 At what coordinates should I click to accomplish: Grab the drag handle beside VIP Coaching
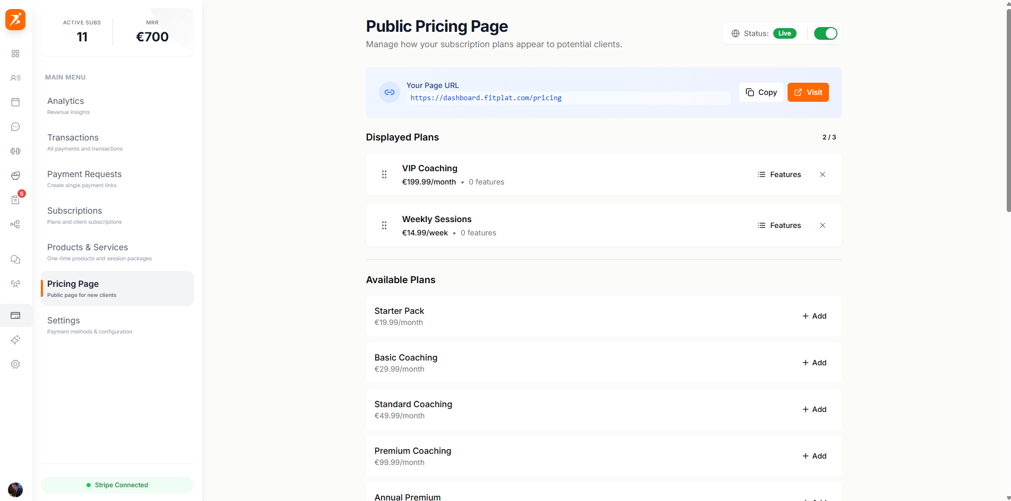(x=384, y=174)
